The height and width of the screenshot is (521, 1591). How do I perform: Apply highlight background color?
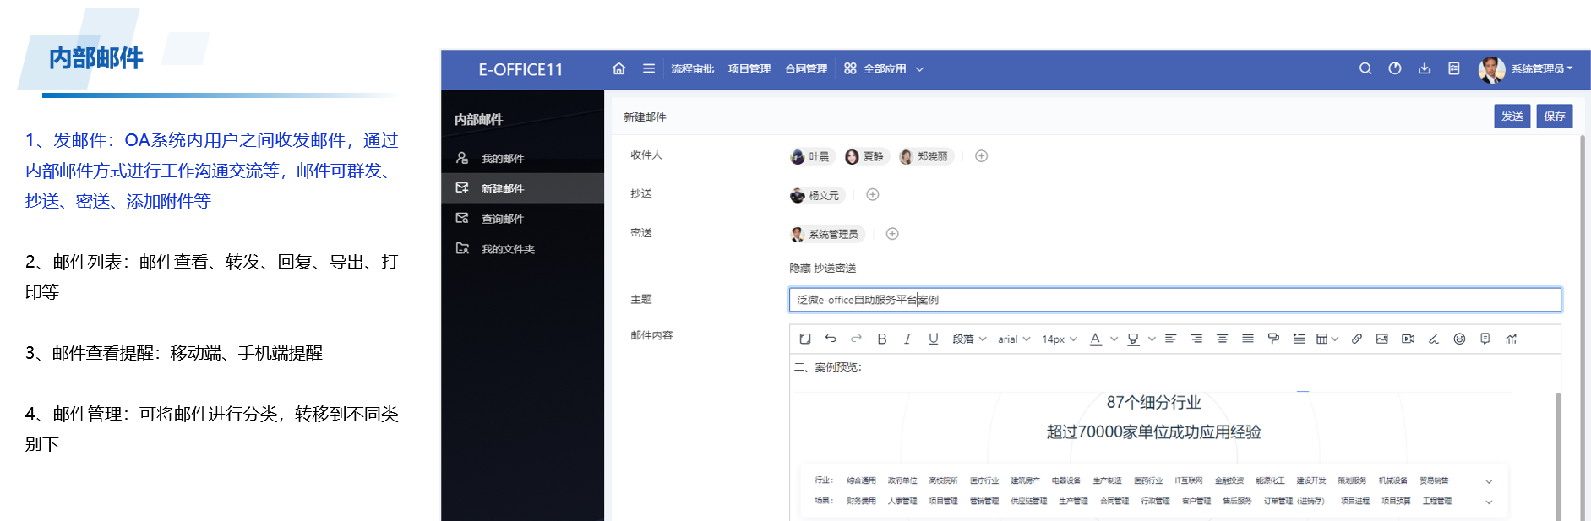pyautogui.click(x=1133, y=339)
